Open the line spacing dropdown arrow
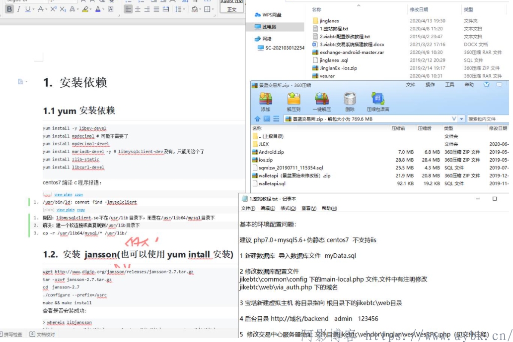 tap(184, 9)
